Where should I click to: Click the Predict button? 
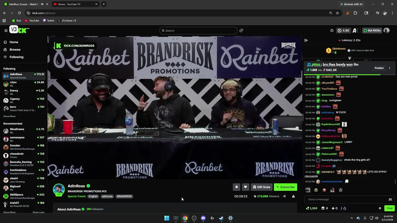(379, 68)
